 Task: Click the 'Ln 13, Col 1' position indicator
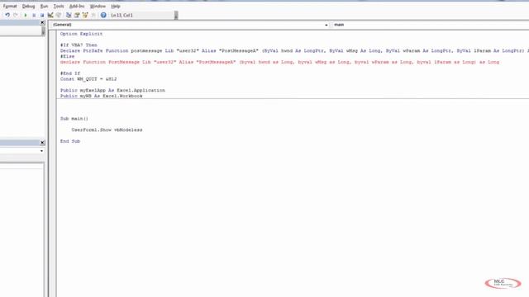(122, 15)
